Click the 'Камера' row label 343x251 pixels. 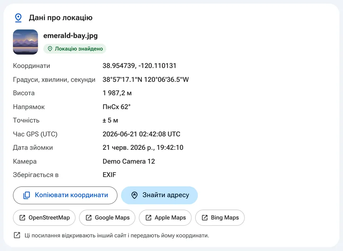[x=25, y=161]
